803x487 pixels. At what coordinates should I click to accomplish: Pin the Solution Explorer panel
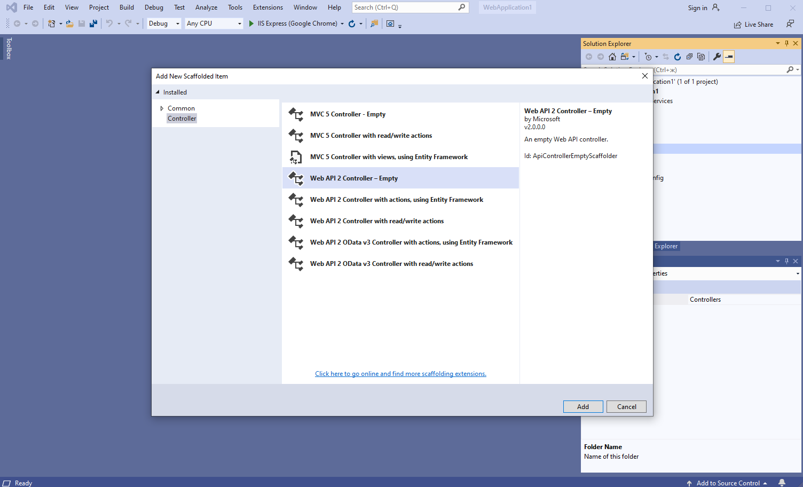pyautogui.click(x=786, y=44)
